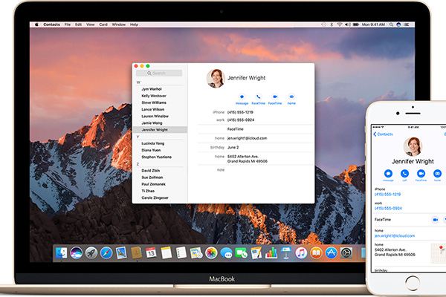Tap the (415) 555-0924 work number on iPhone

tap(388, 209)
